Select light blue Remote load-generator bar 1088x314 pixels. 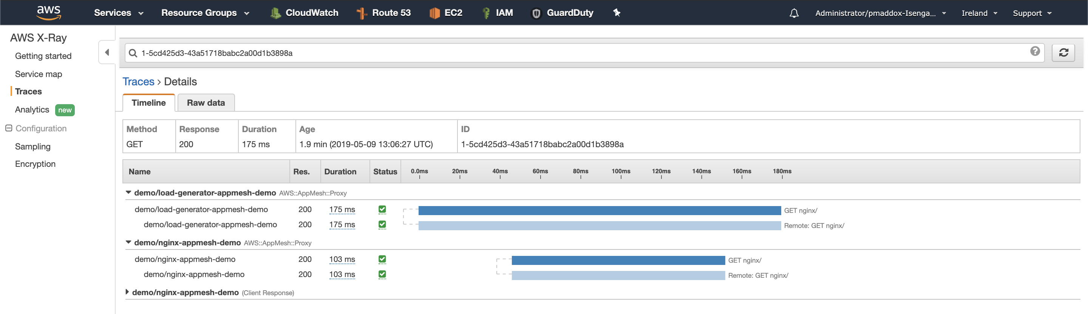tap(600, 226)
